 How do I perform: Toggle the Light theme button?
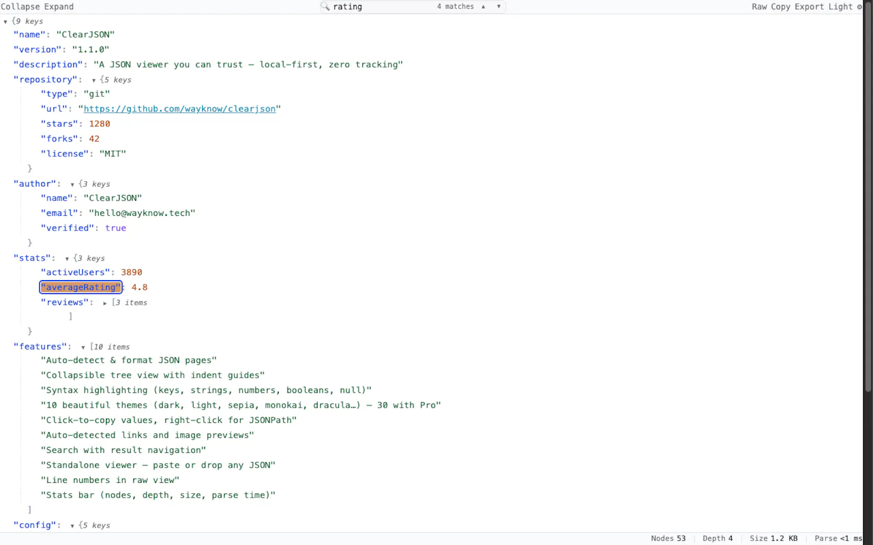click(840, 7)
